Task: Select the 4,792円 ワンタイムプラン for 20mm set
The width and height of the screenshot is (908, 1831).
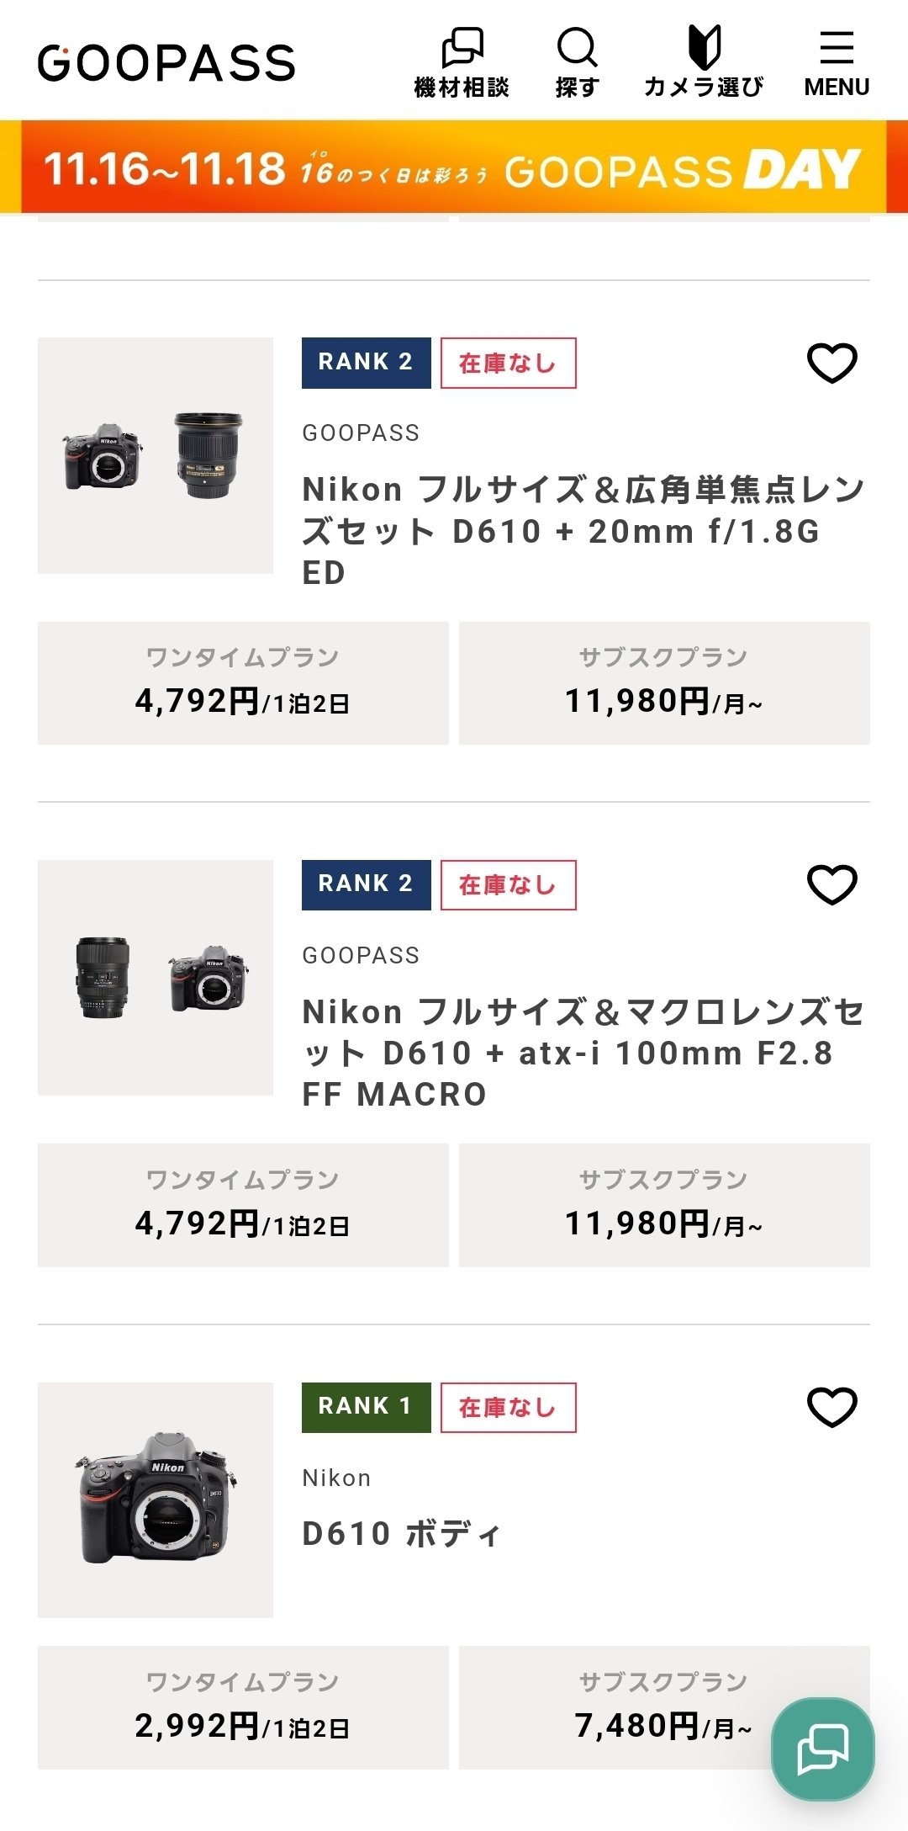Action: pos(243,683)
